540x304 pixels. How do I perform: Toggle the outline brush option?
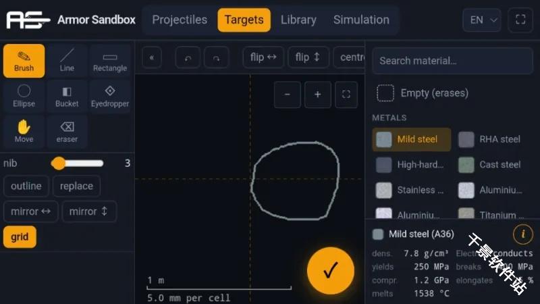tap(26, 186)
